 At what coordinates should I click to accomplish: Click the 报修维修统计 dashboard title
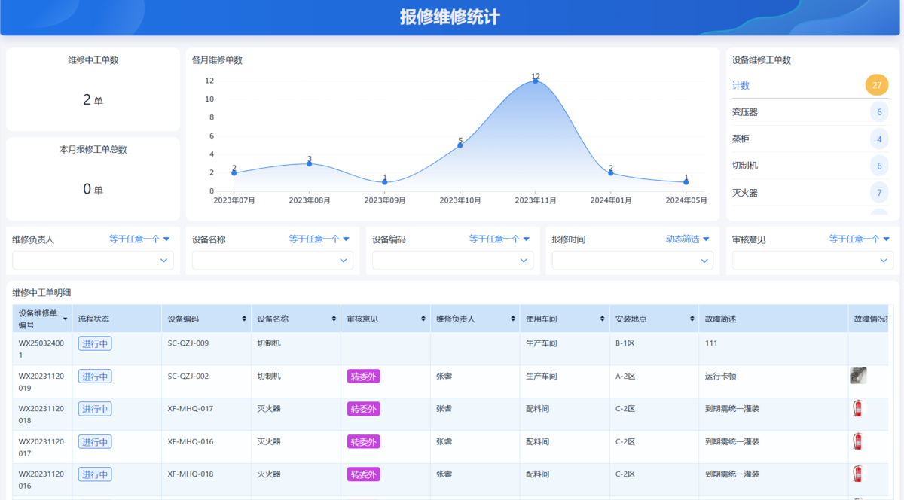pyautogui.click(x=450, y=17)
